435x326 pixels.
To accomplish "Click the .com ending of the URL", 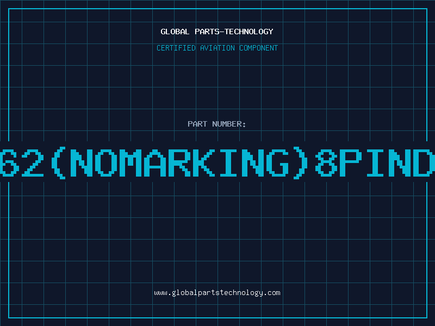I will (272, 293).
